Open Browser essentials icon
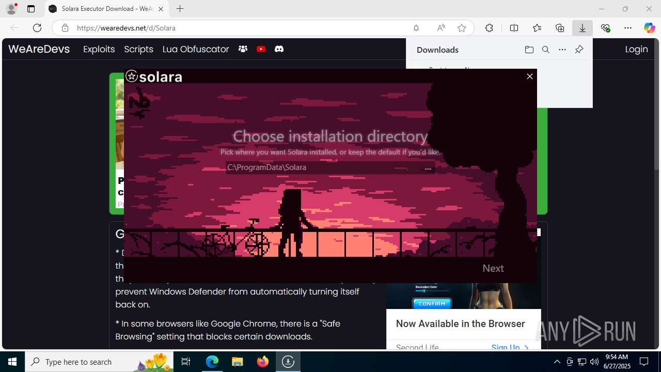The height and width of the screenshot is (372, 661). click(605, 28)
